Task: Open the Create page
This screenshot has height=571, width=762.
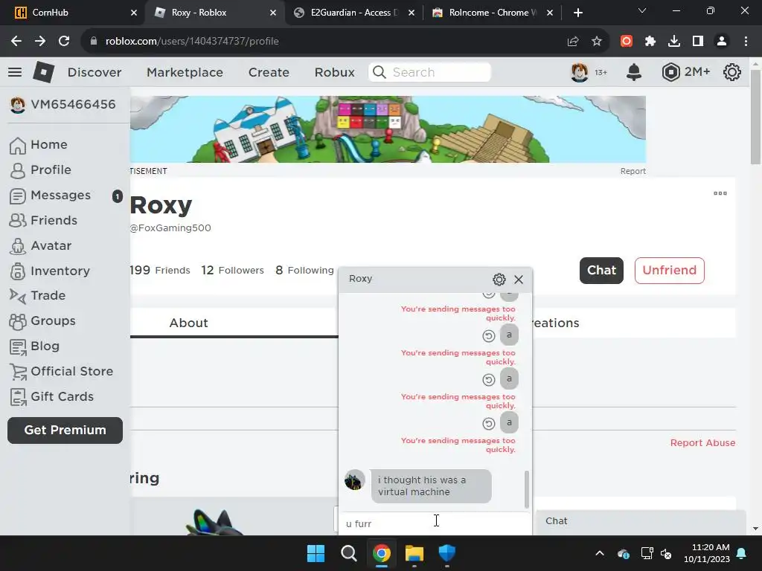Action: point(269,72)
